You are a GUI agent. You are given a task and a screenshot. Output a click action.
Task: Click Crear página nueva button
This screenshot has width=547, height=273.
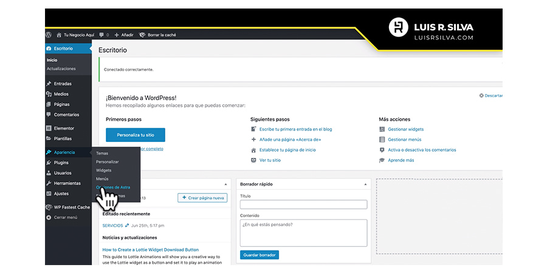pyautogui.click(x=202, y=198)
